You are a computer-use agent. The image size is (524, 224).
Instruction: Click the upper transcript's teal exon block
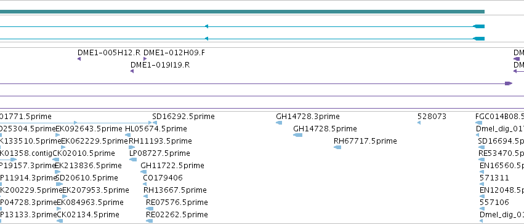pos(479,26)
